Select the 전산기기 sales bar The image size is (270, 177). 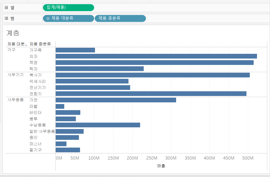click(93, 87)
